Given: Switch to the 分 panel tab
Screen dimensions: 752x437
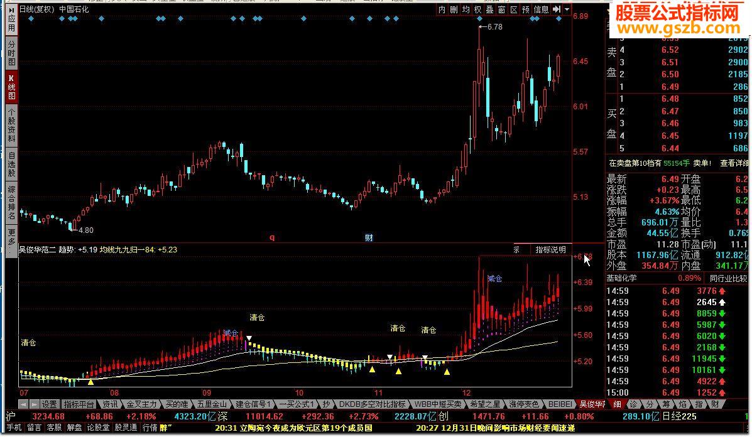Looking at the screenshot, I should coord(650,404).
